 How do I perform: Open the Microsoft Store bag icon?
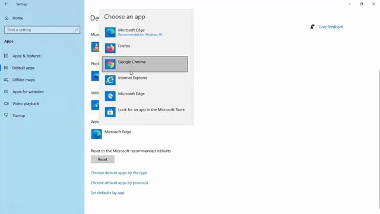pyautogui.click(x=110, y=112)
